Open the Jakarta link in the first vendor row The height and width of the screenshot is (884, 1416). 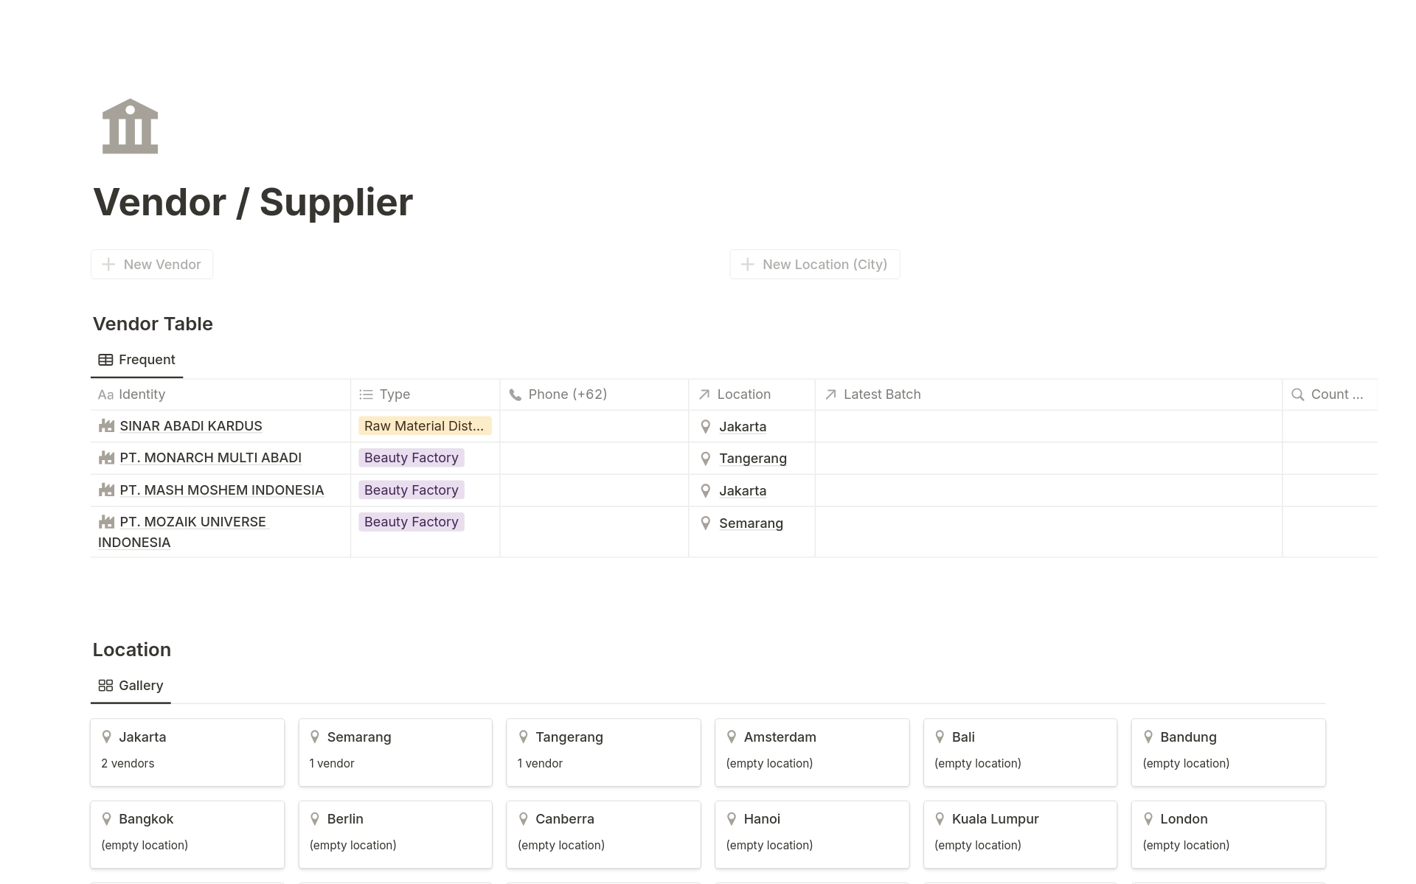743,426
